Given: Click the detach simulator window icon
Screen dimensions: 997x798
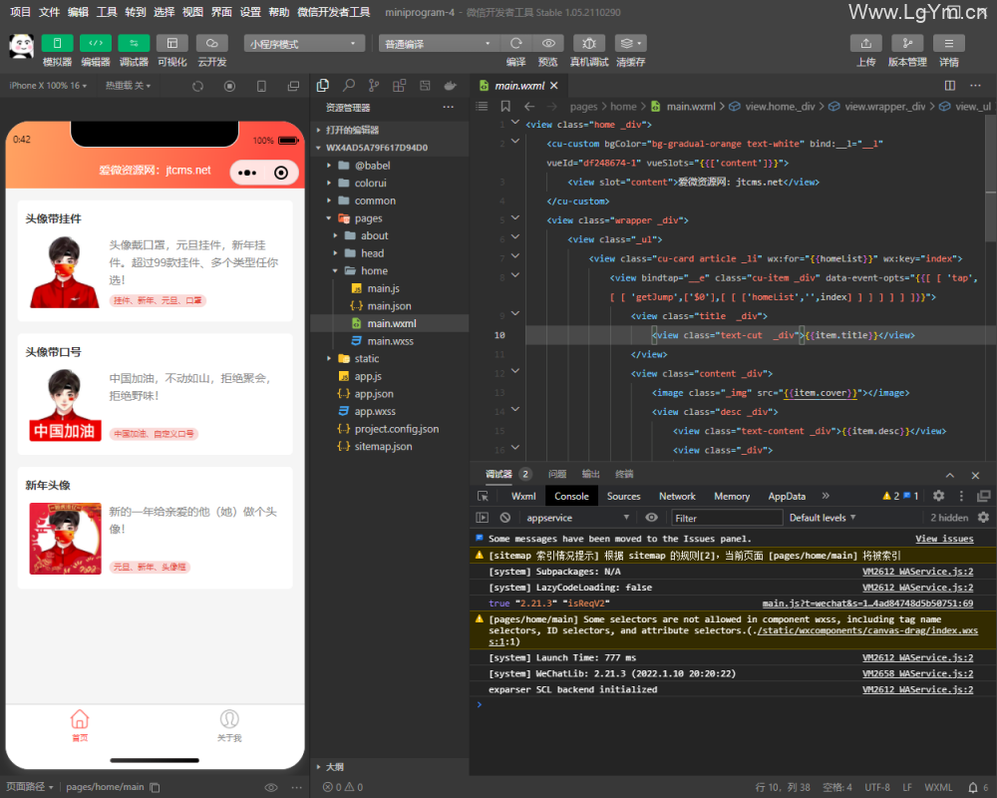Looking at the screenshot, I should pyautogui.click(x=293, y=86).
